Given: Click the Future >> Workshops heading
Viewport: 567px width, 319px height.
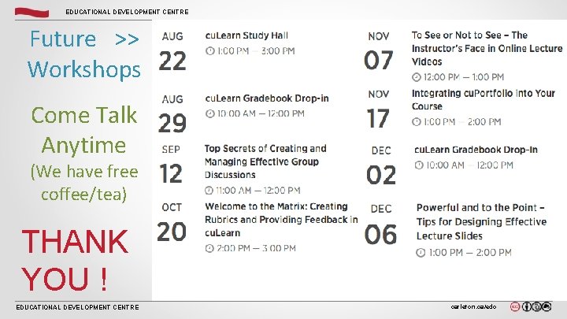Looking at the screenshot, I should (x=83, y=53).
